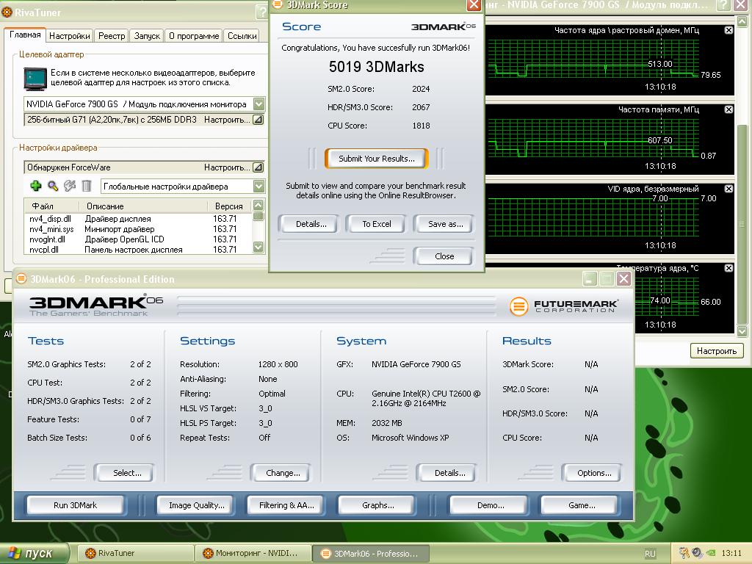Image resolution: width=752 pixels, height=564 pixels.
Task: Click Select button under Tests
Action: coord(126,473)
